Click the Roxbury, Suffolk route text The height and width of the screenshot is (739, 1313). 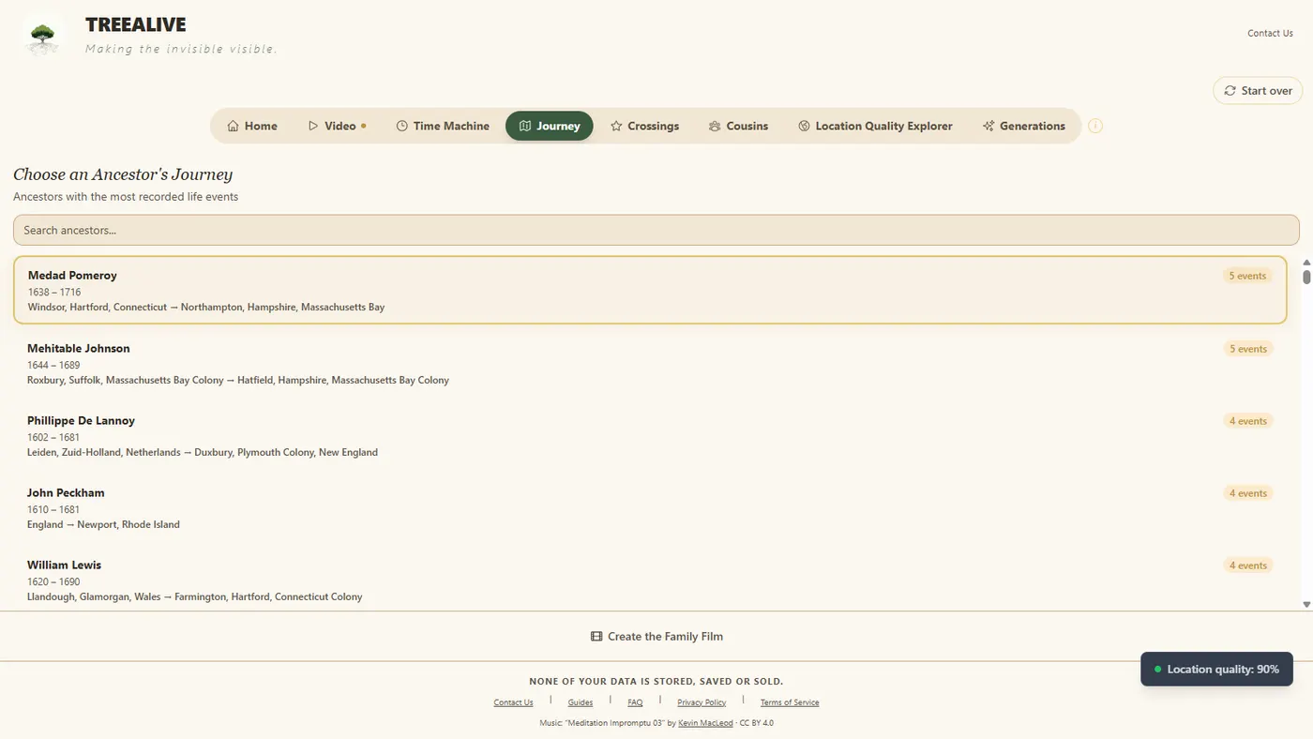coord(238,380)
